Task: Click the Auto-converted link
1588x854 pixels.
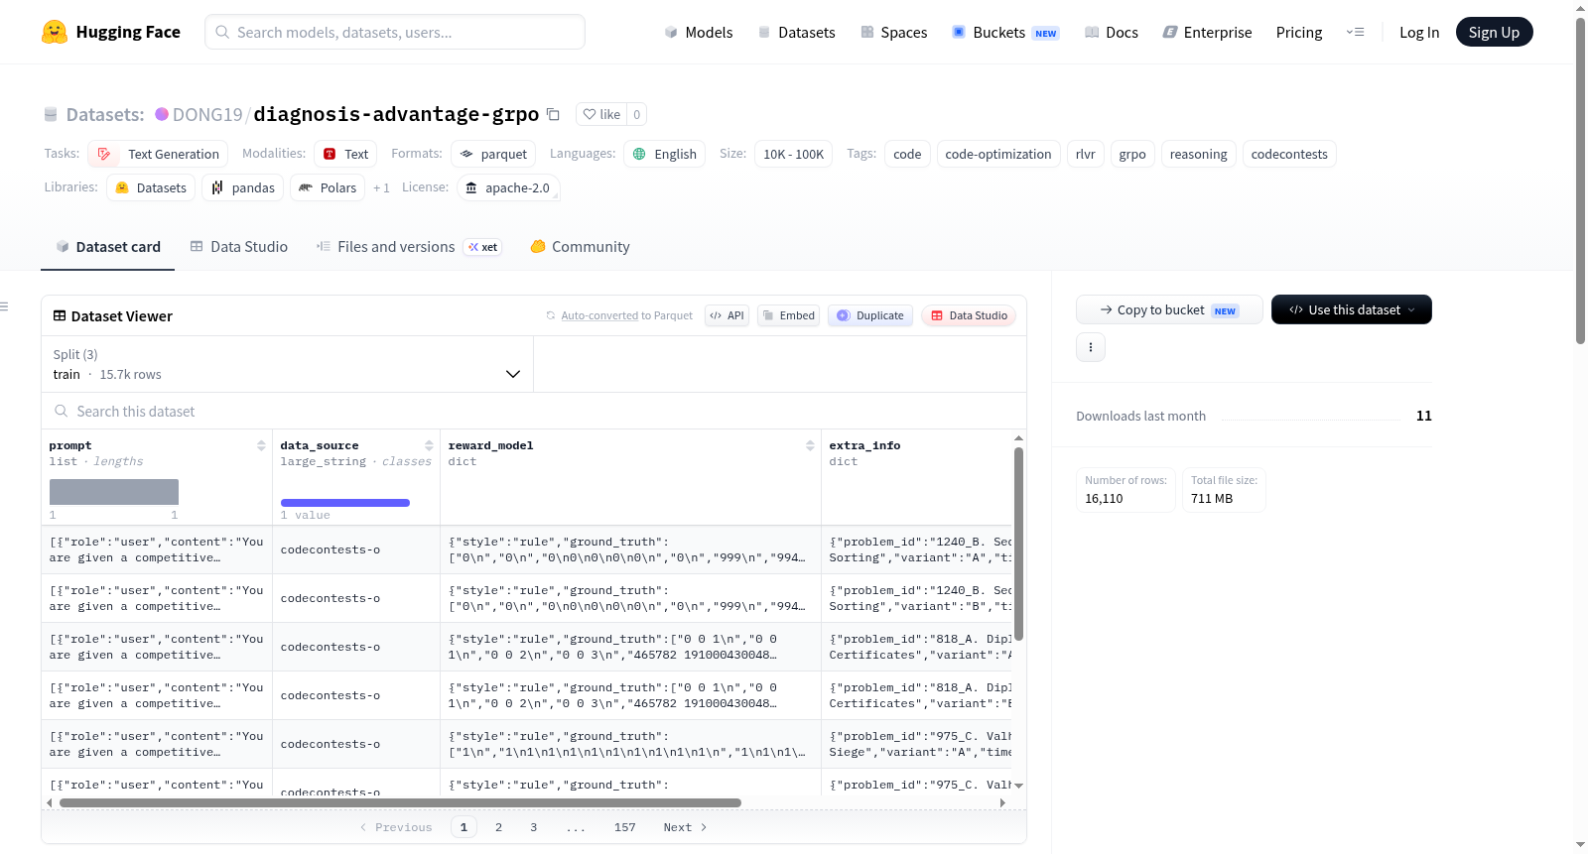Action: pyautogui.click(x=599, y=315)
